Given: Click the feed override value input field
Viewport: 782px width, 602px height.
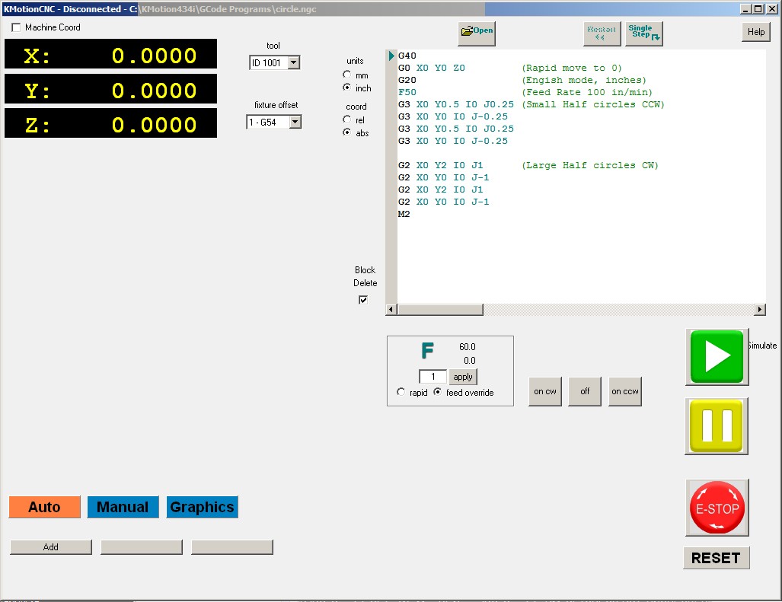Looking at the screenshot, I should point(432,377).
